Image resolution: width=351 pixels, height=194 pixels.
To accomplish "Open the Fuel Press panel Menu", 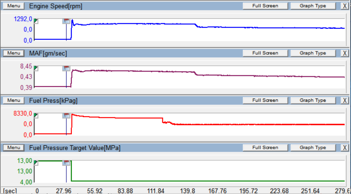I will point(14,100).
